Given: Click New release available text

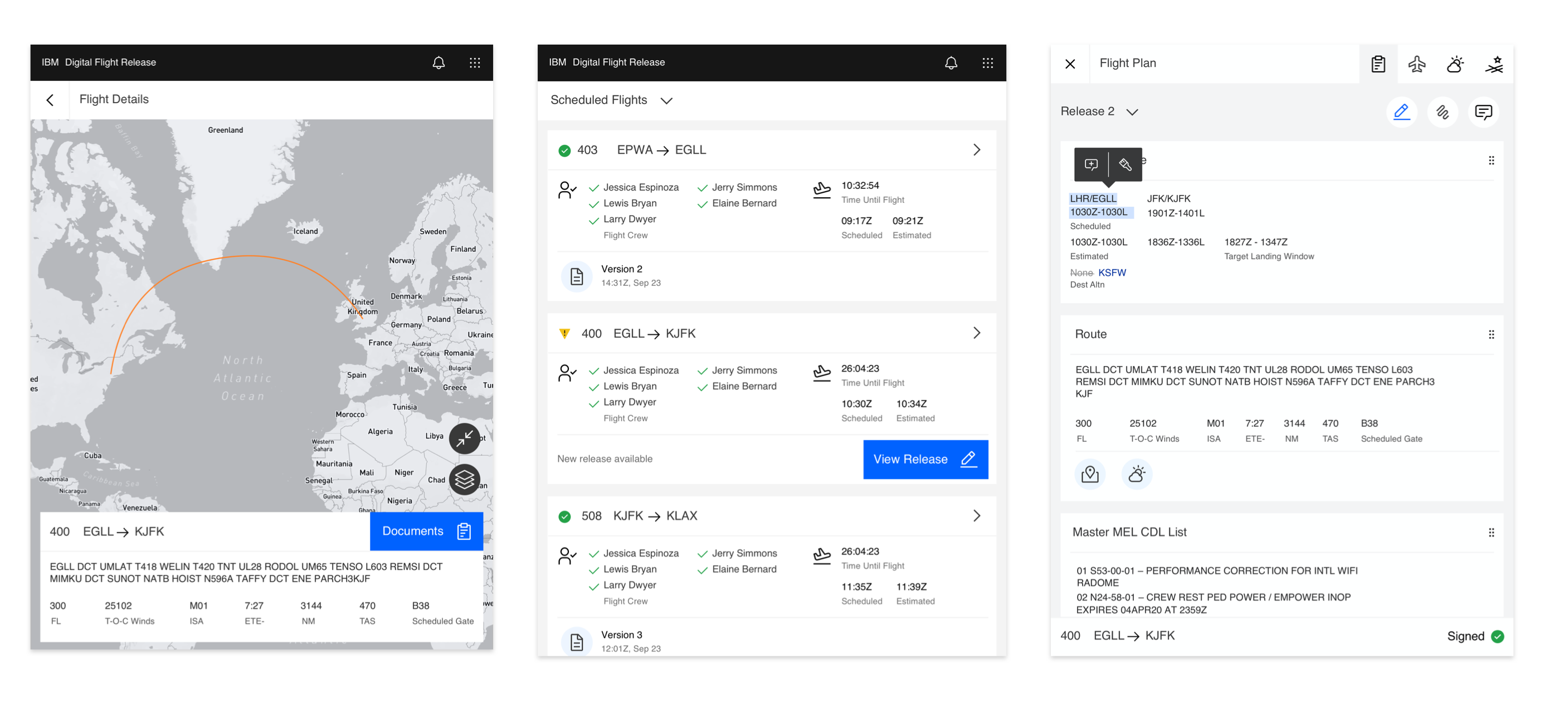Looking at the screenshot, I should (605, 459).
